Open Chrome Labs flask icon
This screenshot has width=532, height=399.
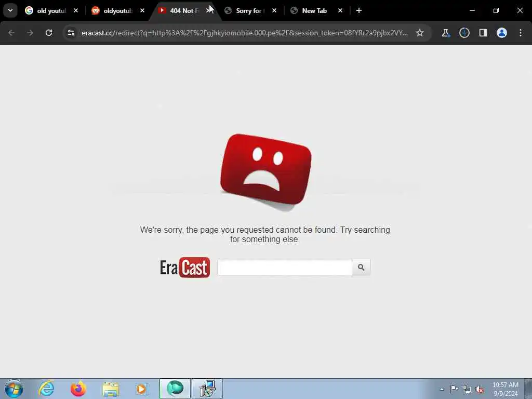445,33
